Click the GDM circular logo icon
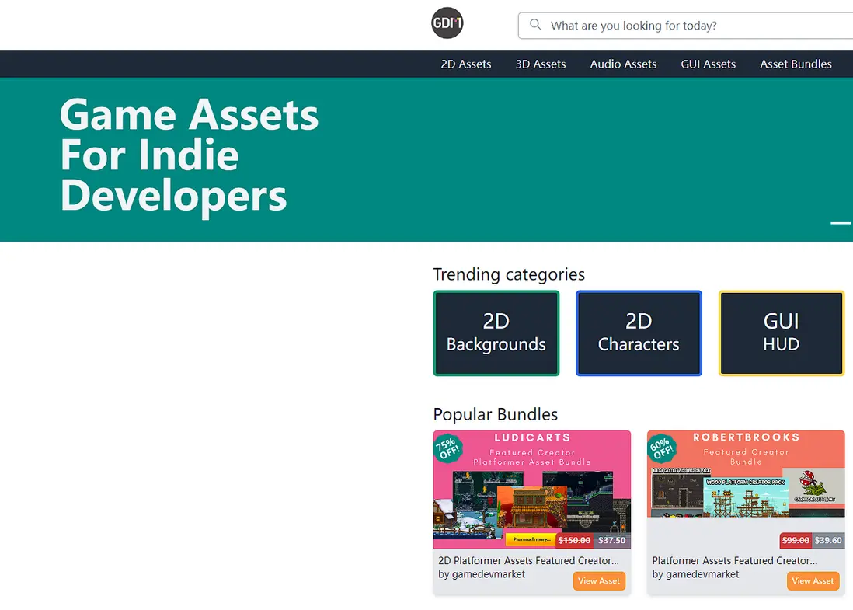 coord(447,23)
